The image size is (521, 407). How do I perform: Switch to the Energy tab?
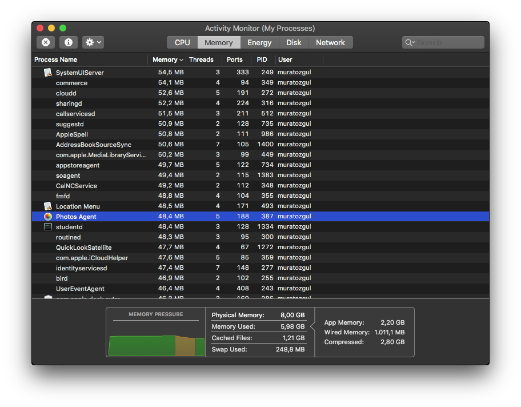click(259, 42)
